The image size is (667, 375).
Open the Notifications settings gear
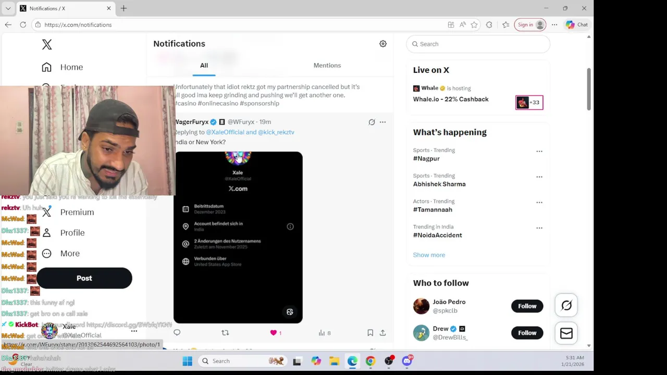pyautogui.click(x=383, y=44)
